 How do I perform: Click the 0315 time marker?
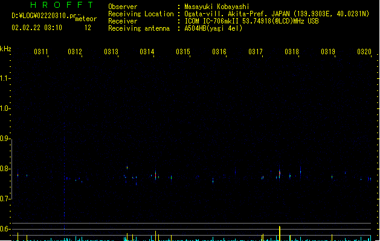[183, 52]
